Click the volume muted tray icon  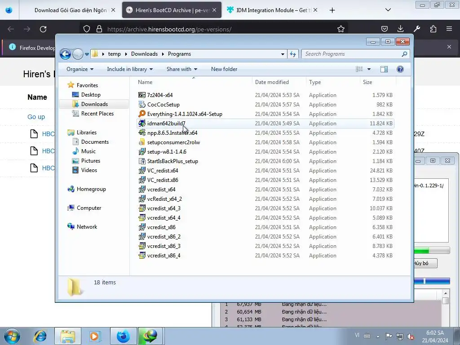point(411,336)
